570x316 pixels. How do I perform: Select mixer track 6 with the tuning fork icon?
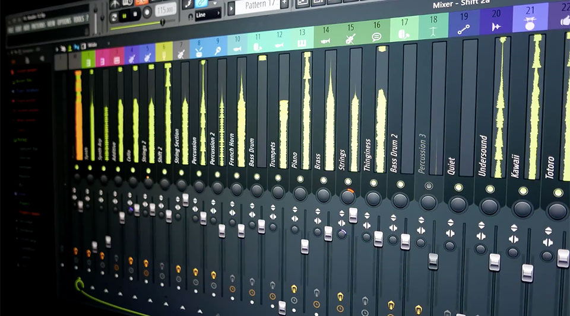(164, 52)
